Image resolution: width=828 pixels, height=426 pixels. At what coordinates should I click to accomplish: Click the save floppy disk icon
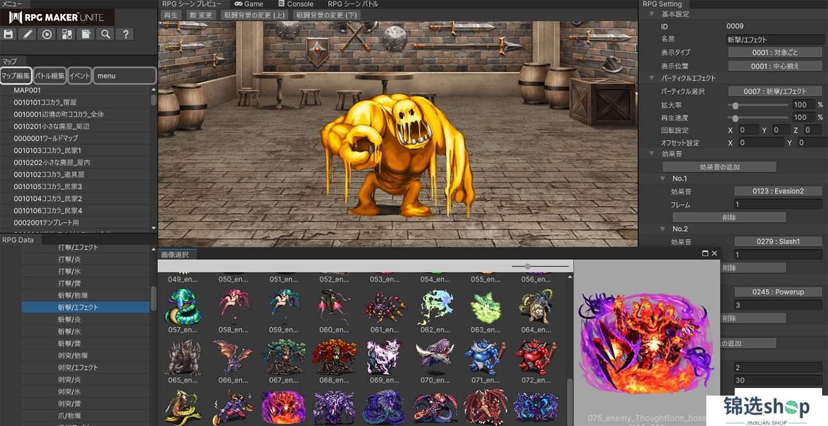(x=9, y=34)
